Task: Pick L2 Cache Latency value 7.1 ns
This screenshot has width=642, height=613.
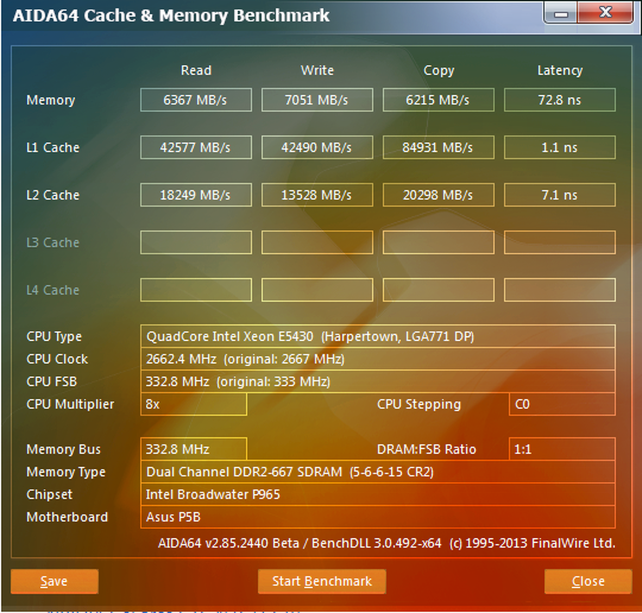Action: tap(560, 195)
